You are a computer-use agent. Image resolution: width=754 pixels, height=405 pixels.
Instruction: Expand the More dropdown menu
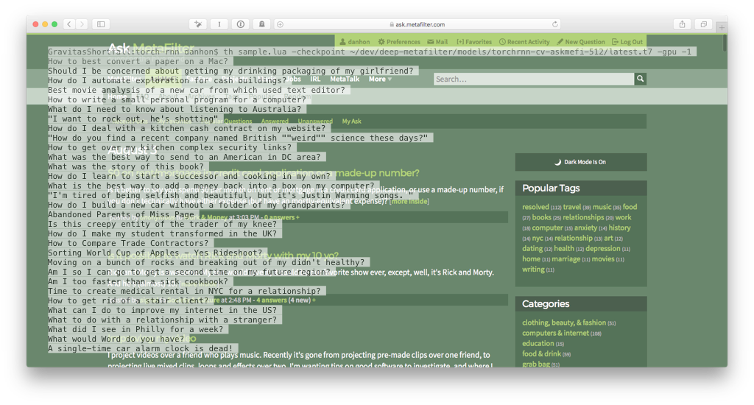pos(380,79)
